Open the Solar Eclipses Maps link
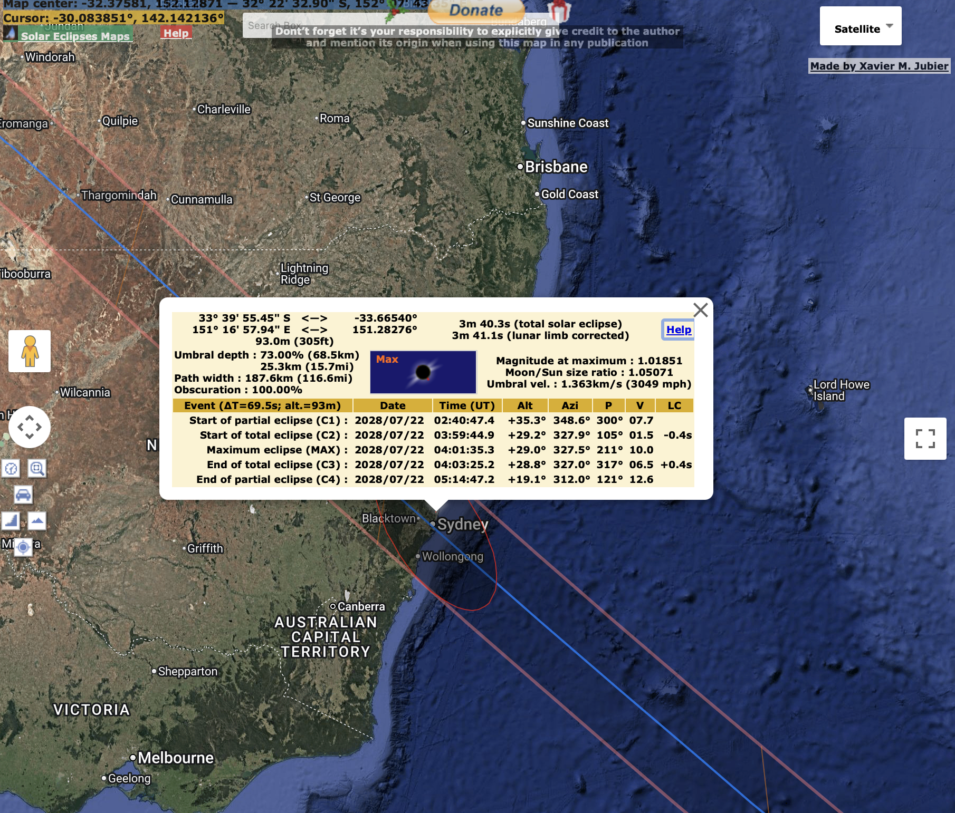Screen dimensions: 955x813 [75, 36]
